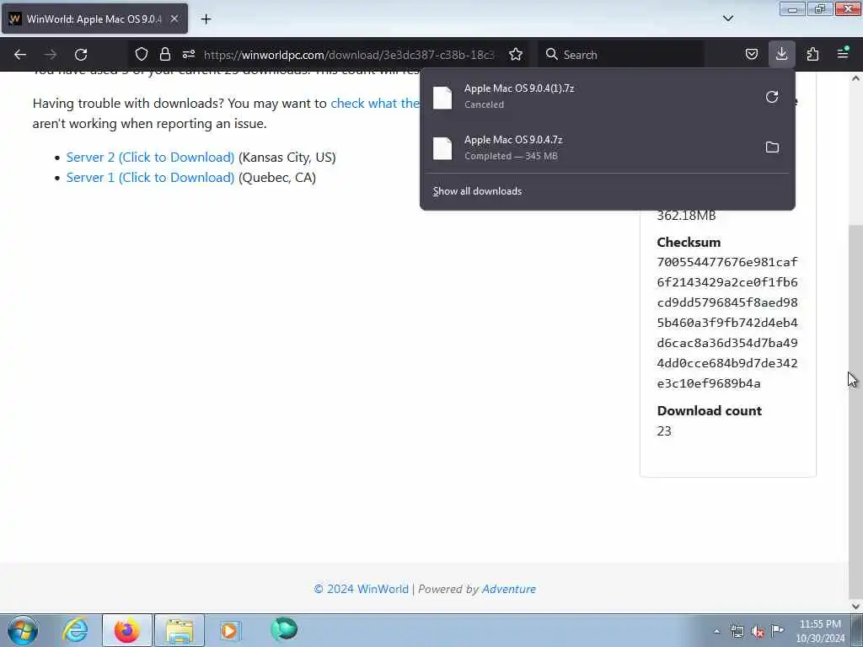This screenshot has width=863, height=647.
Task: Open the taskbar clock and date
Action: pos(819,631)
